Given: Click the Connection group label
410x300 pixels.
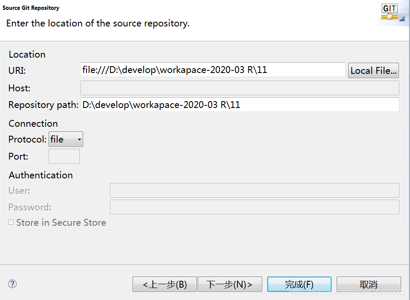Looking at the screenshot, I should pyautogui.click(x=33, y=124).
